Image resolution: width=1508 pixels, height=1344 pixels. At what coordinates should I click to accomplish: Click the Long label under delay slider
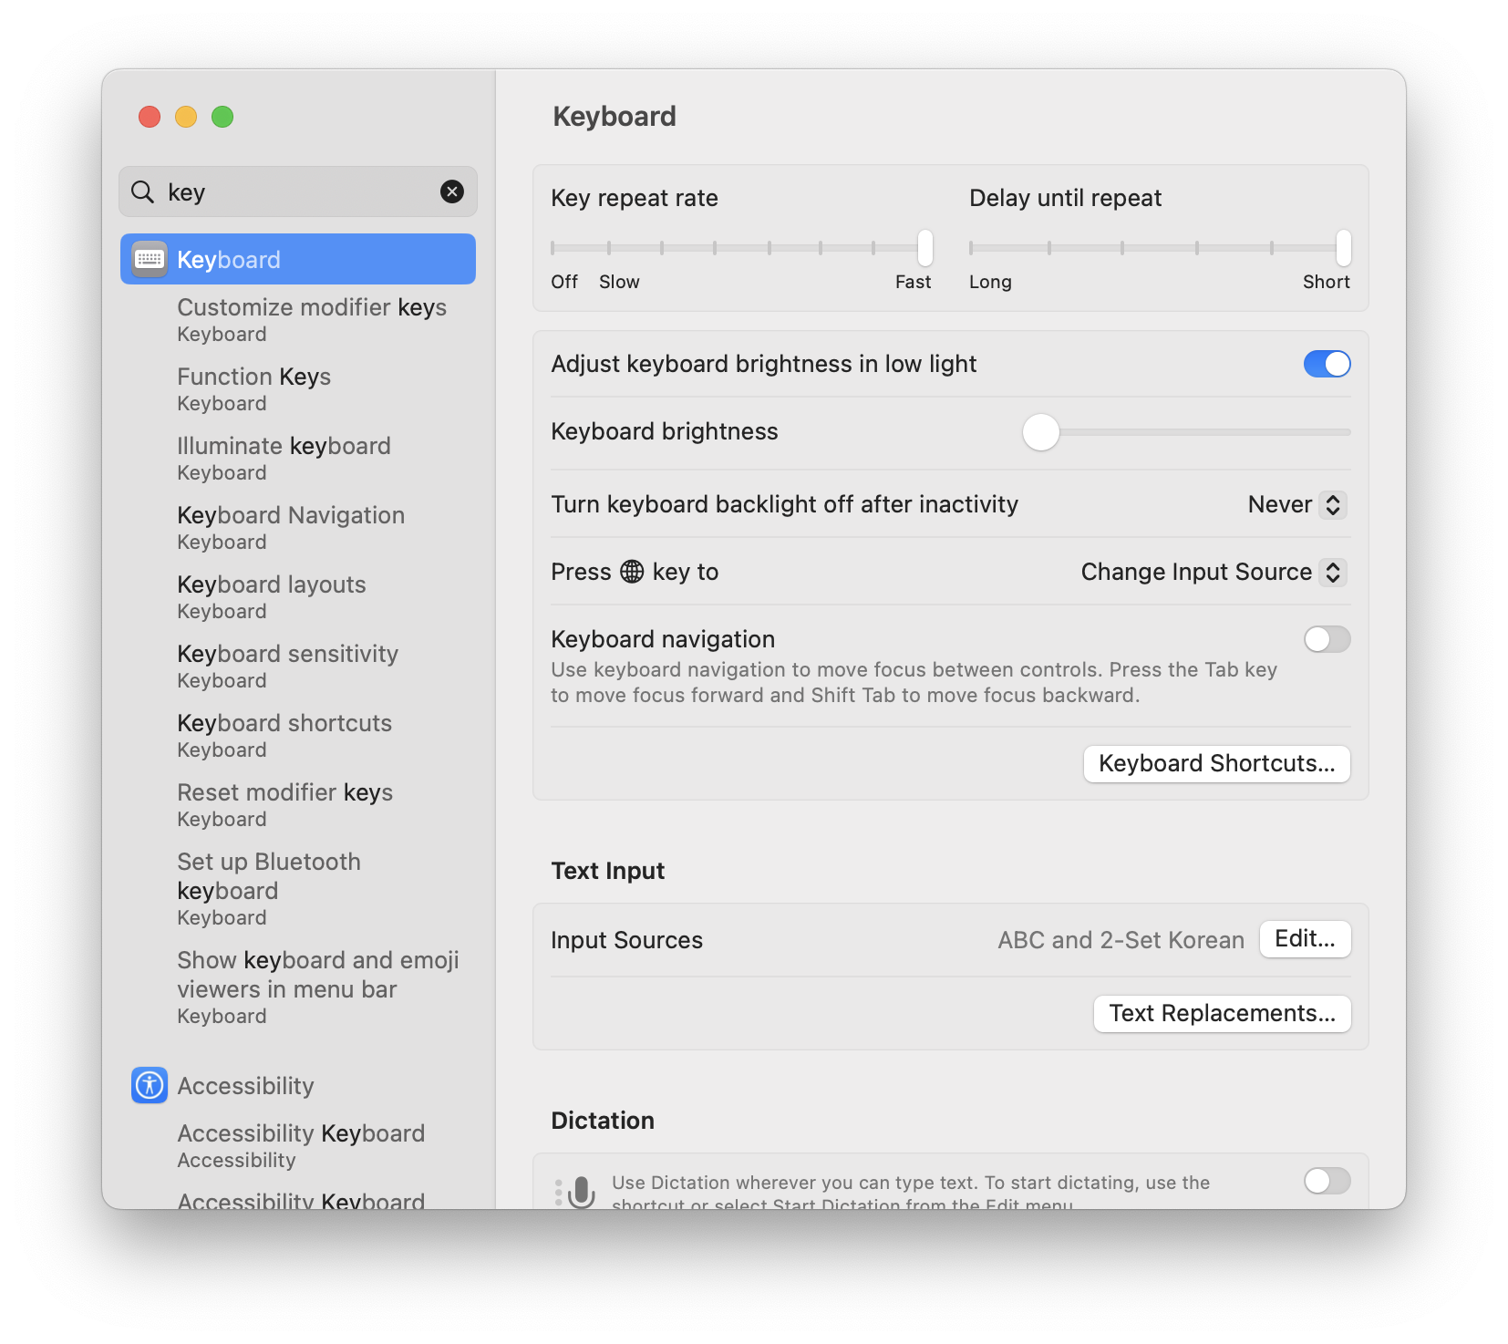pos(990,282)
